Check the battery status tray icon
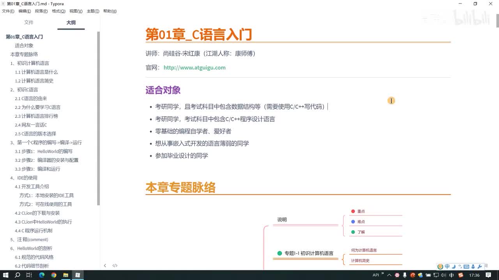This screenshot has width=499, height=280. (428, 275)
